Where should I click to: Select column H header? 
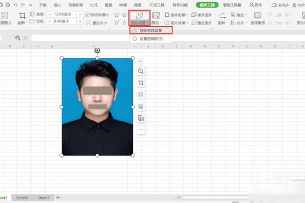click(93, 46)
